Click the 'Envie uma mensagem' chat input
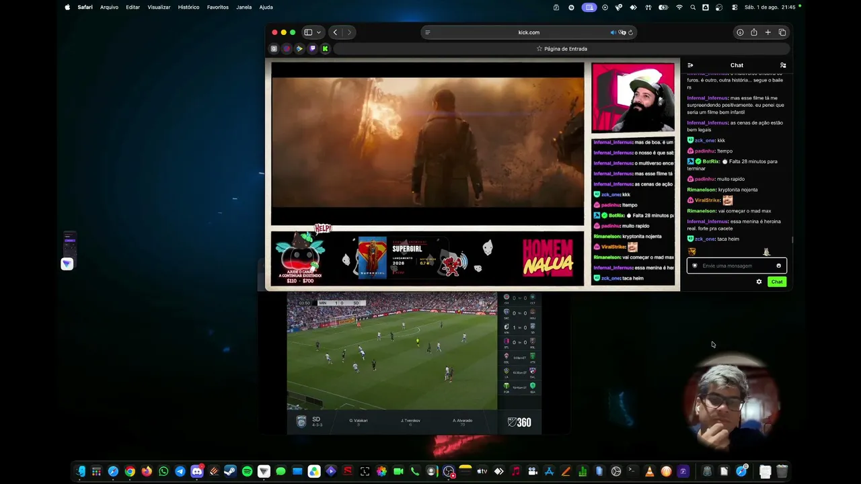Screen dimensions: 861x484 pyautogui.click(x=737, y=266)
